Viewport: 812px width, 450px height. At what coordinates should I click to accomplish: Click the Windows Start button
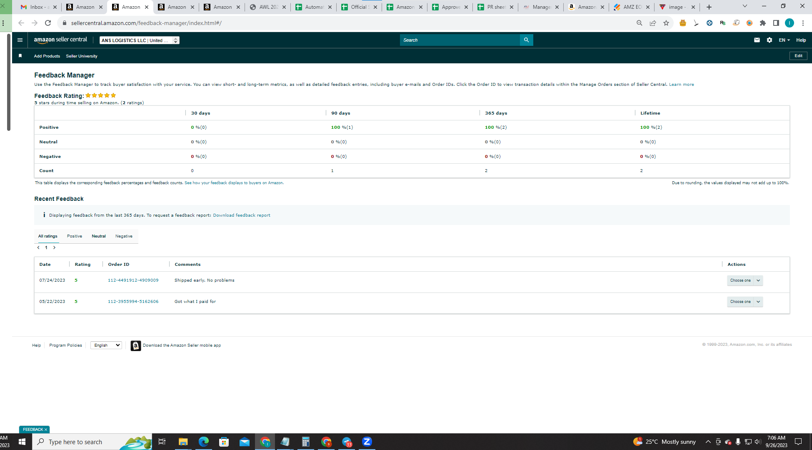pos(22,442)
